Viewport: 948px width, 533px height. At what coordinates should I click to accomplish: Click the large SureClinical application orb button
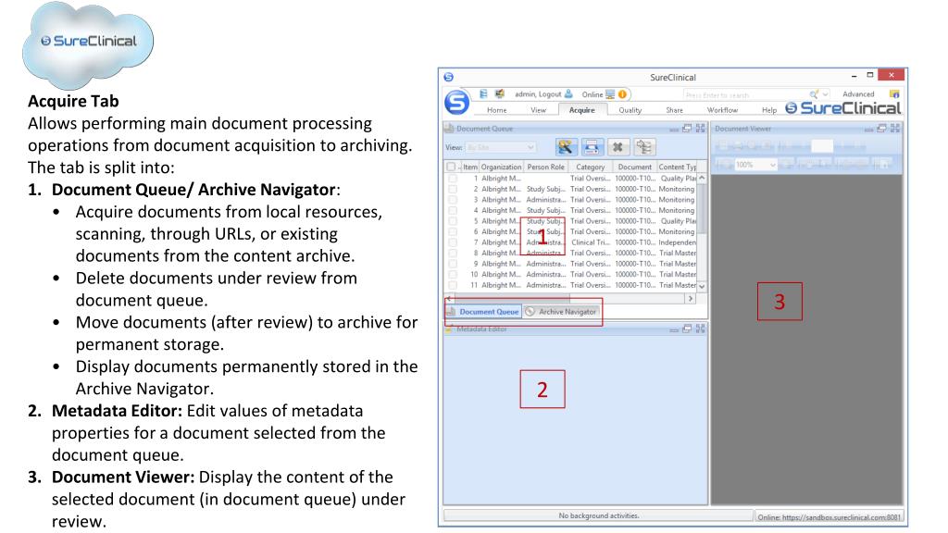pos(456,103)
